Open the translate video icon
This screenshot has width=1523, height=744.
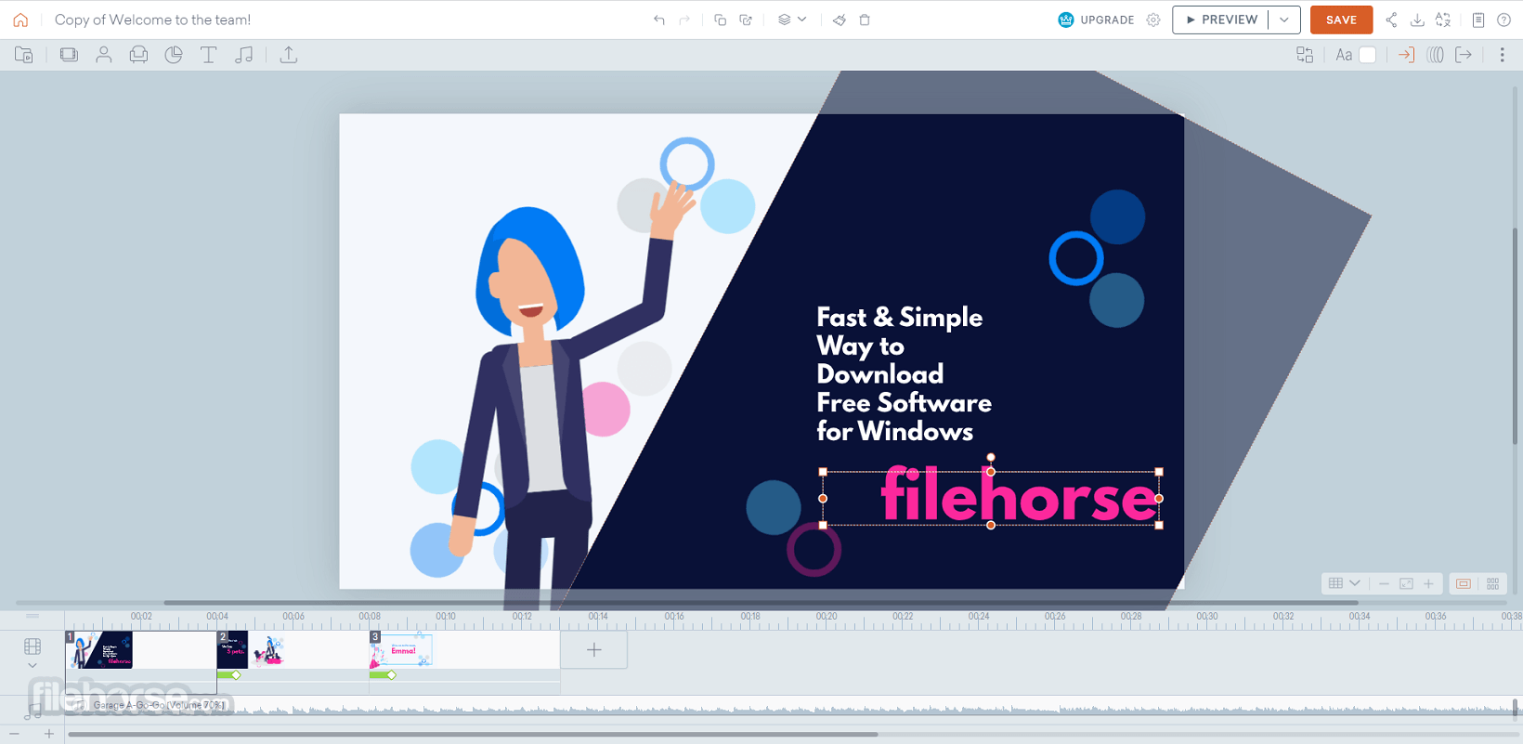pos(1443,20)
